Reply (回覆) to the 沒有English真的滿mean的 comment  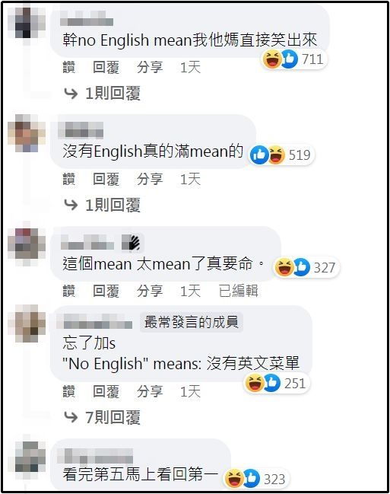[x=106, y=180]
